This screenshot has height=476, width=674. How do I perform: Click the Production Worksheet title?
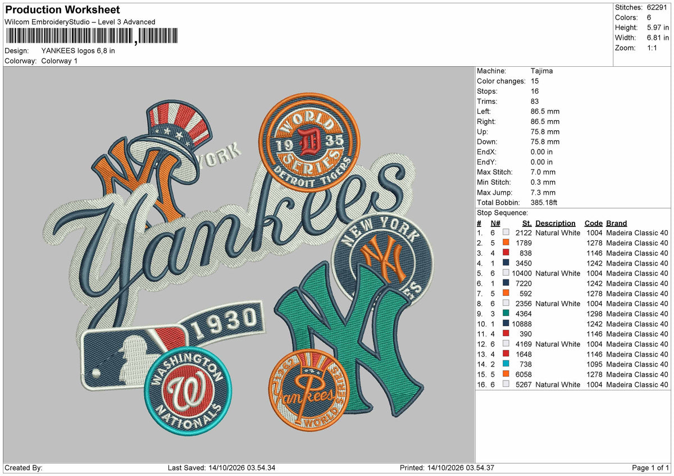point(62,10)
